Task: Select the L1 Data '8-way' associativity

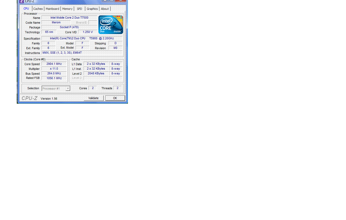Action: [116, 64]
